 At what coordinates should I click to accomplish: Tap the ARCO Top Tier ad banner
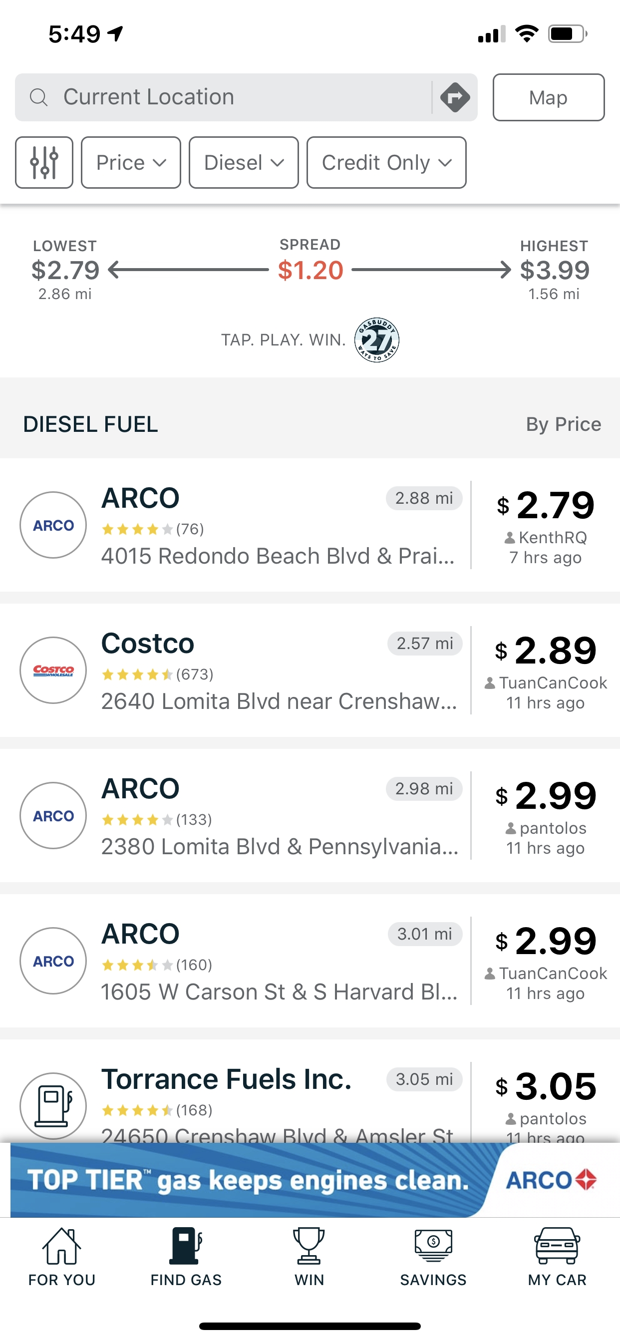tap(310, 1180)
